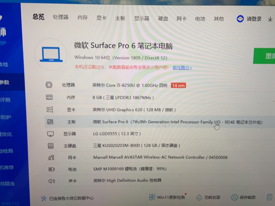Click the 功耗估算 droplet icon
The height and width of the screenshot is (206, 275).
[x=199, y=197]
